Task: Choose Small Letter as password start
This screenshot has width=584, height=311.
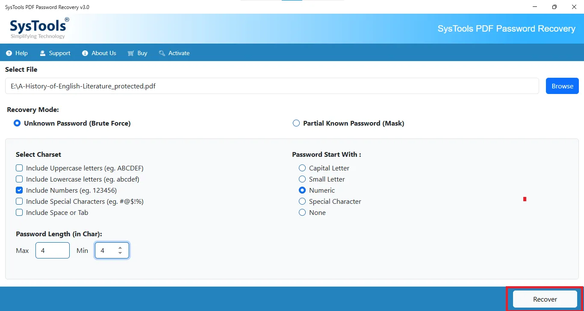Action: coord(302,179)
